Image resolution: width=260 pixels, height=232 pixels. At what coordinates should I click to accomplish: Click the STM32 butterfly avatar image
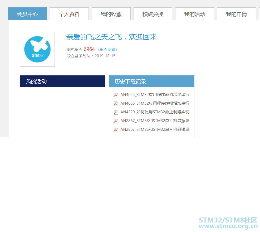[37, 49]
